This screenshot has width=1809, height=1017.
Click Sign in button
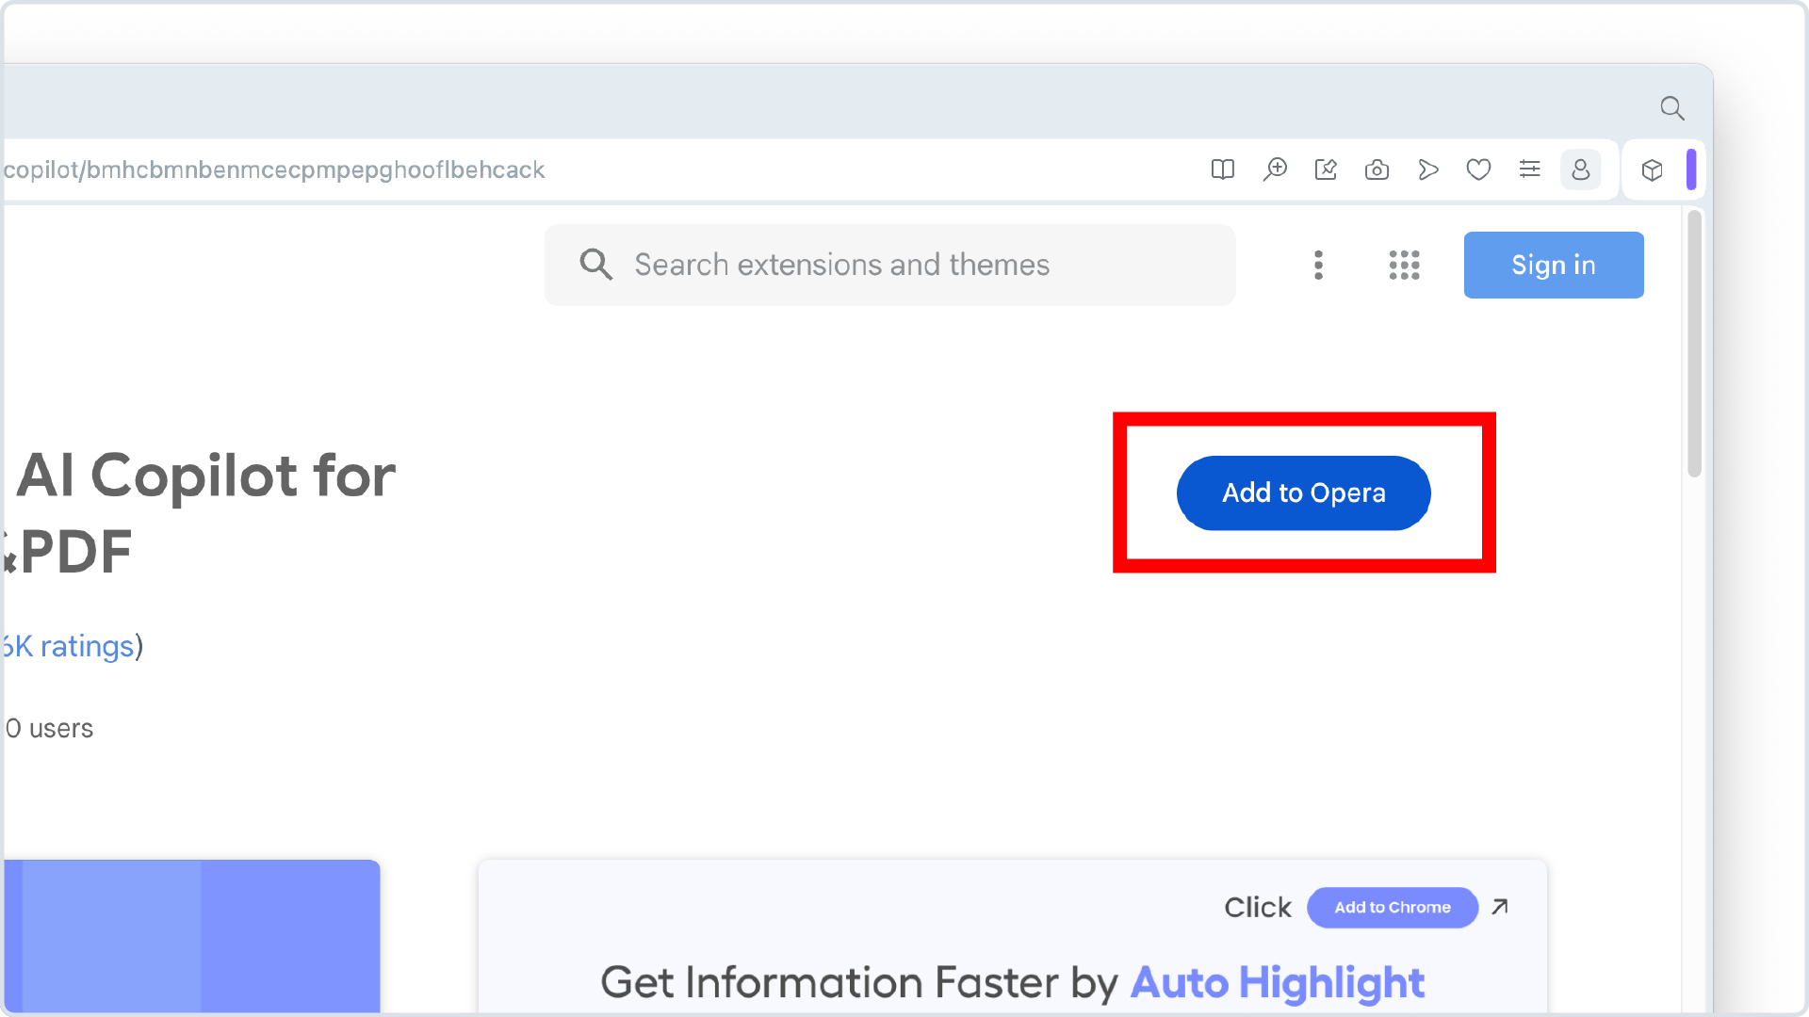pos(1554,265)
